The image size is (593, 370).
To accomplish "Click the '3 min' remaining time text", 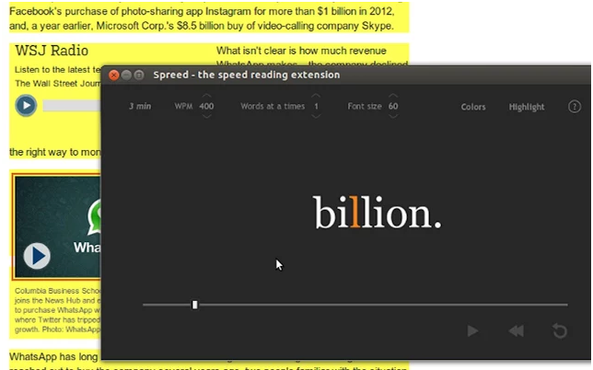I will click(140, 106).
